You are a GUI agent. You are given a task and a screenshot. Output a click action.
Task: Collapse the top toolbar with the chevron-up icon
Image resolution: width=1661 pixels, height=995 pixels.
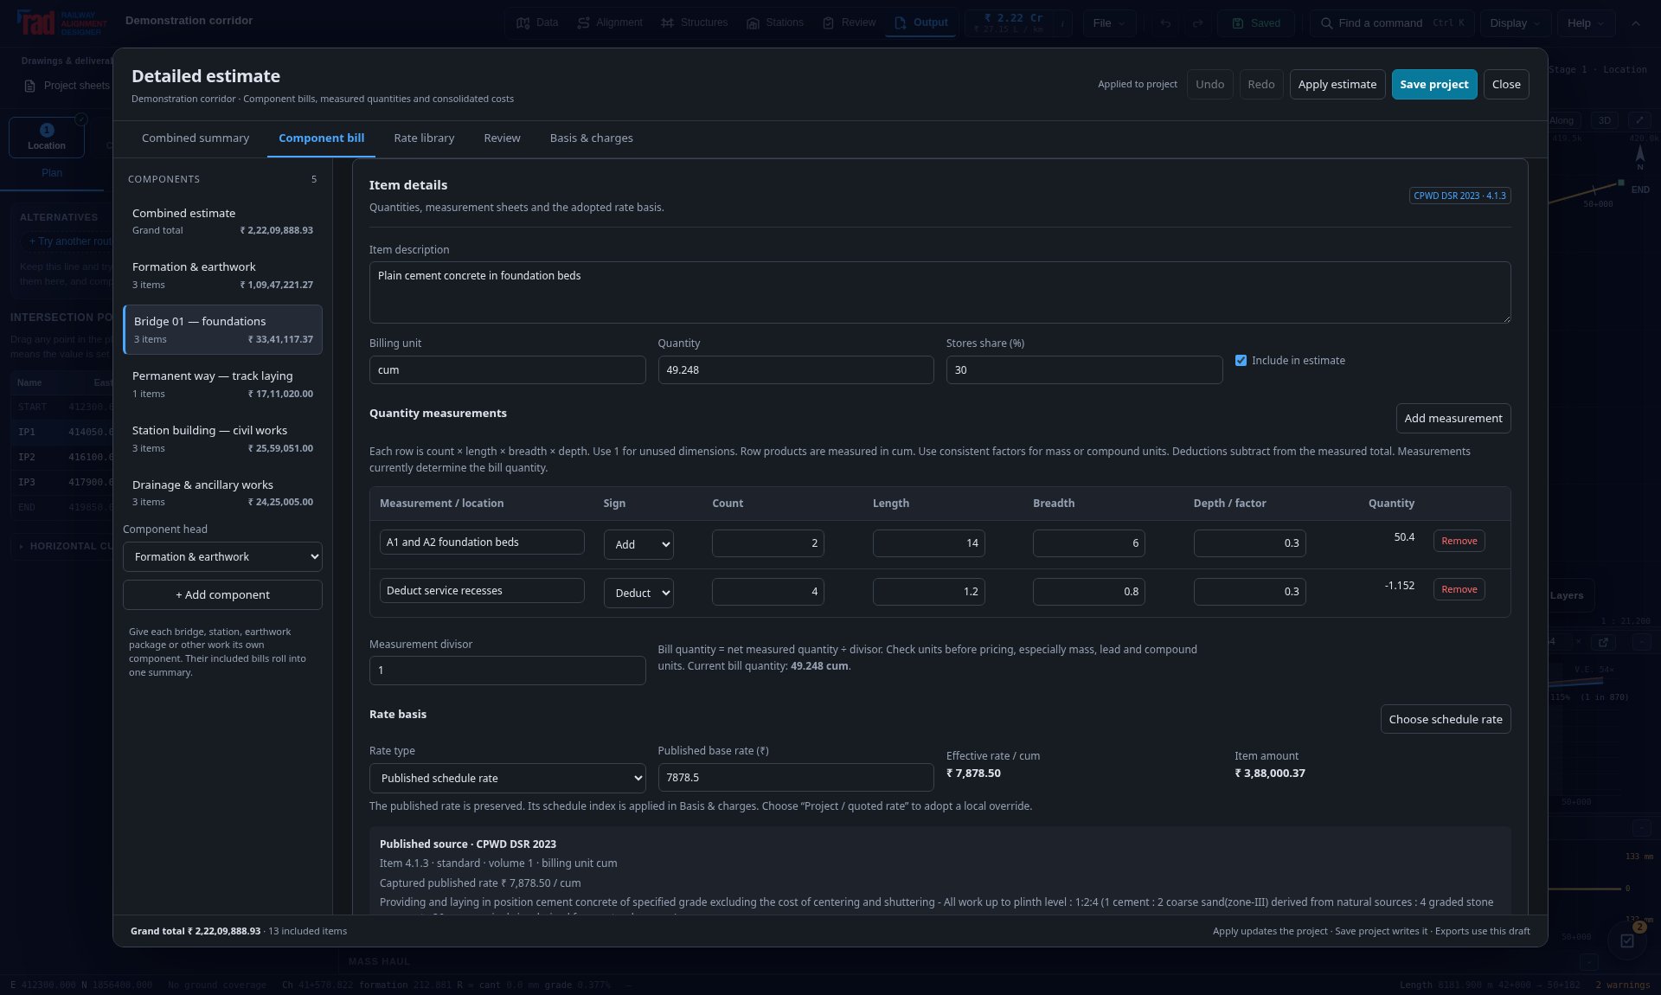coord(1635,23)
